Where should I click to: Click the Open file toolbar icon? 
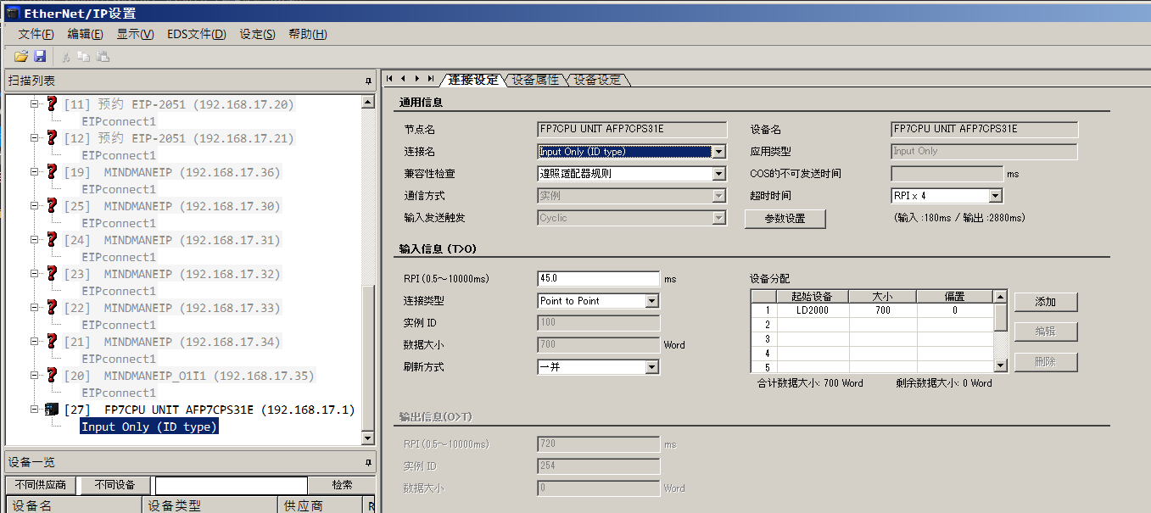tap(20, 57)
